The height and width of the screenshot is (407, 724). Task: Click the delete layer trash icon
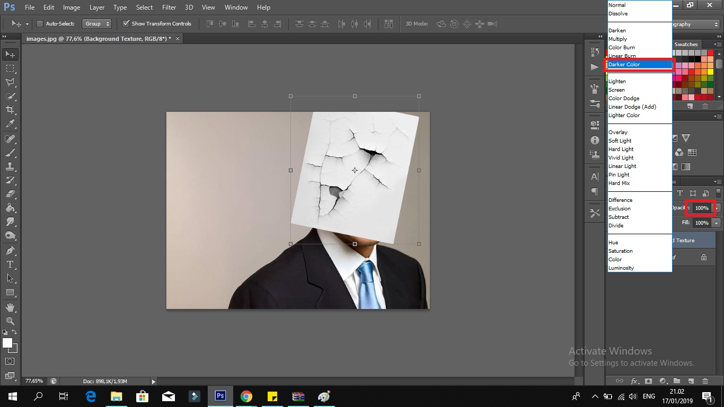click(x=705, y=381)
